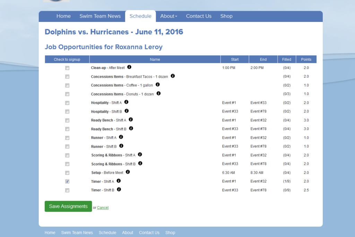Image resolution: width=355 pixels, height=237 pixels.
Task: Uncheck the Timer Shift A signup box
Action: coord(67,181)
